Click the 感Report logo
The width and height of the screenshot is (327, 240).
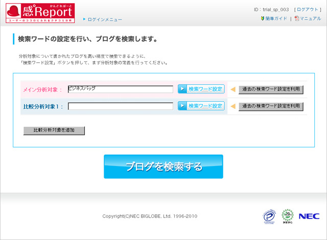[40, 13]
